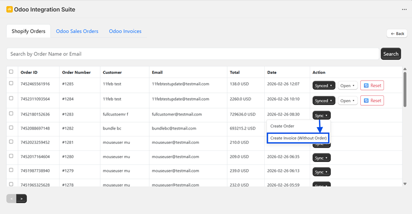This screenshot has width=412, height=214.
Task: Toggle the select-all checkbox in table header
Action: (11, 72)
